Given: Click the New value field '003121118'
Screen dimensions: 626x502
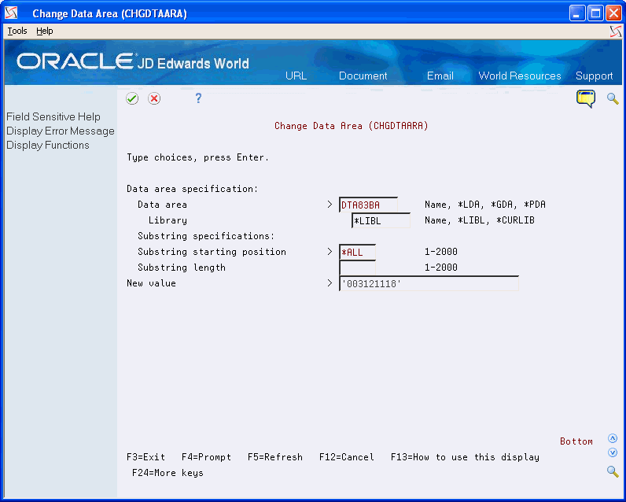Looking at the screenshot, I should (x=429, y=283).
